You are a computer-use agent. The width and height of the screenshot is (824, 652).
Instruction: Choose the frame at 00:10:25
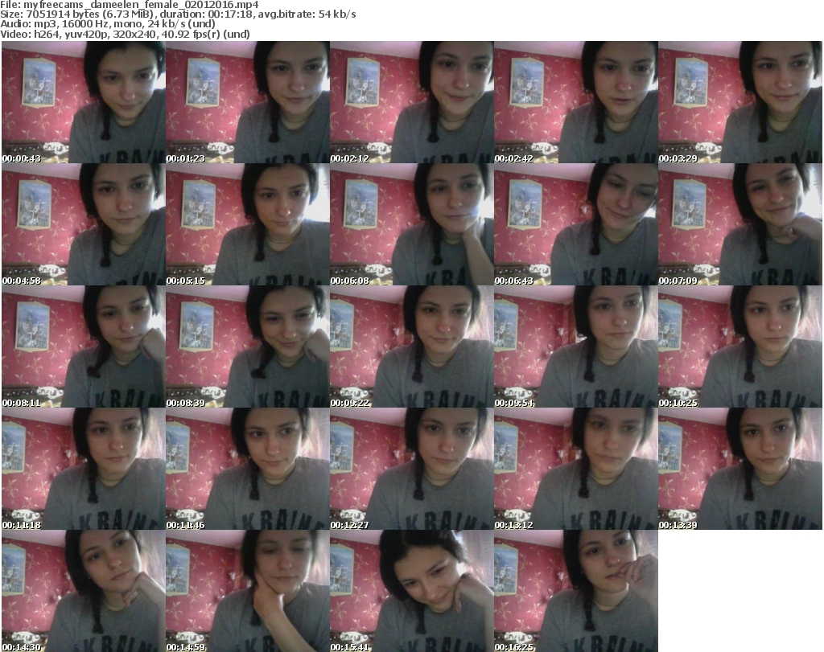point(740,347)
